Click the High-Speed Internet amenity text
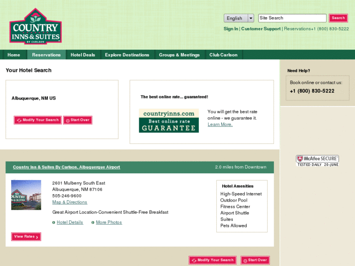Screen dimensions: 355x266 241,194
